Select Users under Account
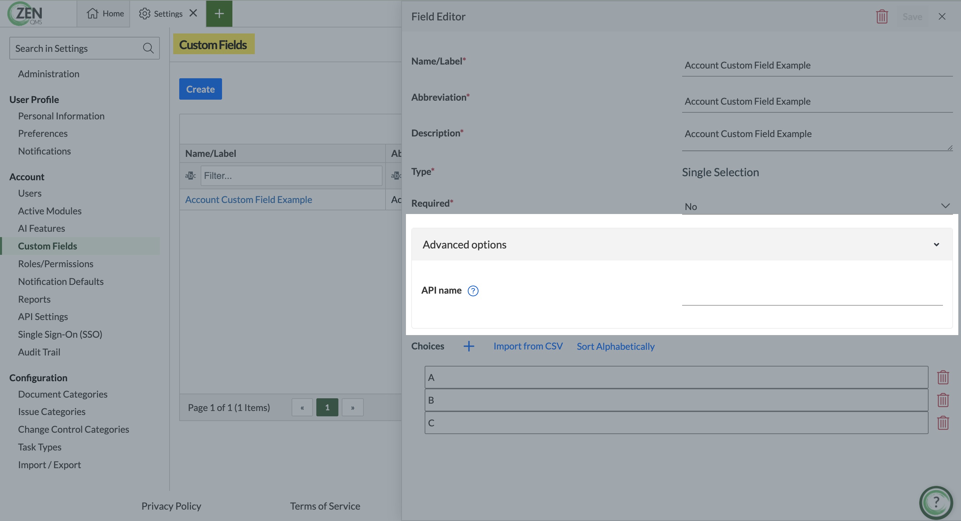 pos(30,193)
